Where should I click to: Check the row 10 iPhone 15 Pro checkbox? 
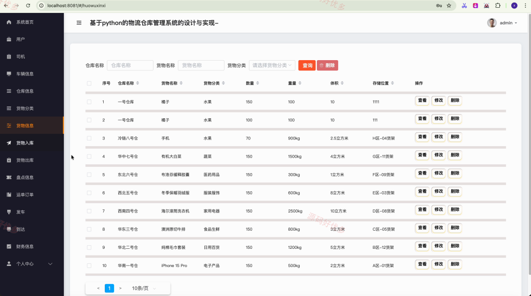89,266
